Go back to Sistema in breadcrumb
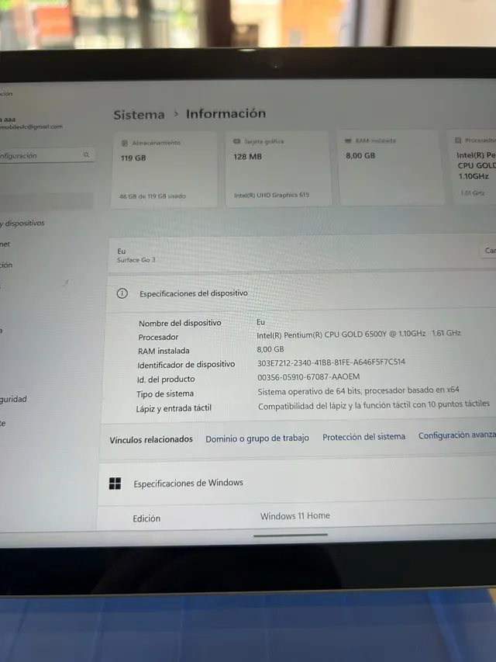 (x=139, y=115)
